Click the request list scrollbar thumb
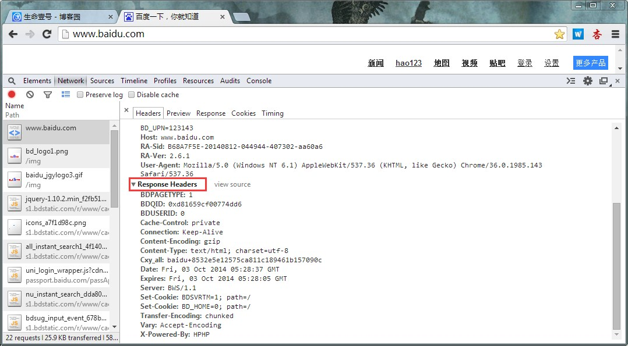This screenshot has height=346, width=628. (114, 168)
